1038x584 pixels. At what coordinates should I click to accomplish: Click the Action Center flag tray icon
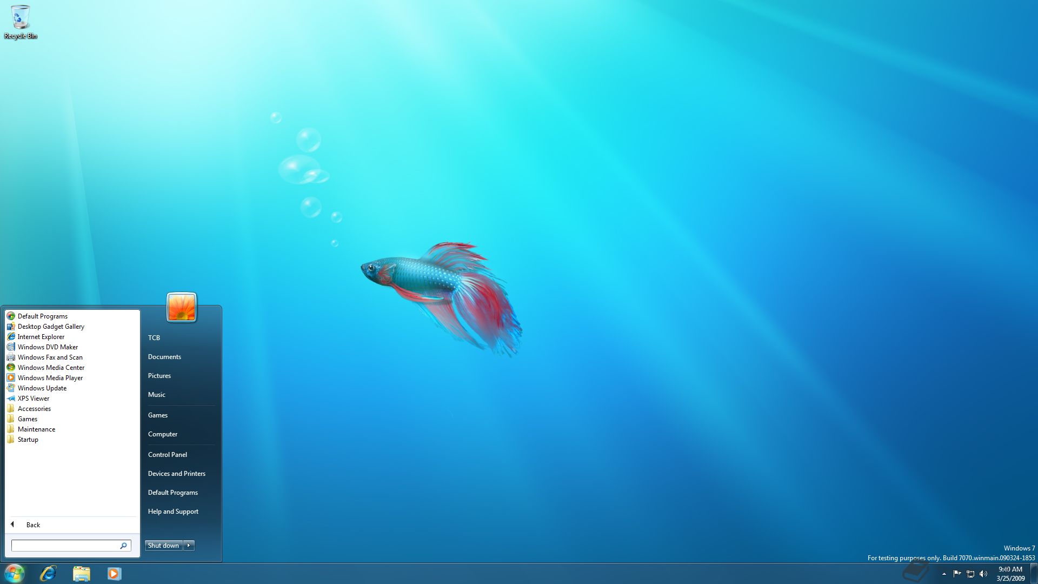957,574
